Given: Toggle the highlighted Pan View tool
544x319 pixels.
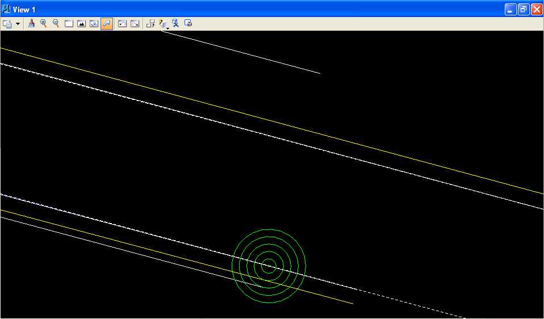Looking at the screenshot, I should click(x=106, y=24).
